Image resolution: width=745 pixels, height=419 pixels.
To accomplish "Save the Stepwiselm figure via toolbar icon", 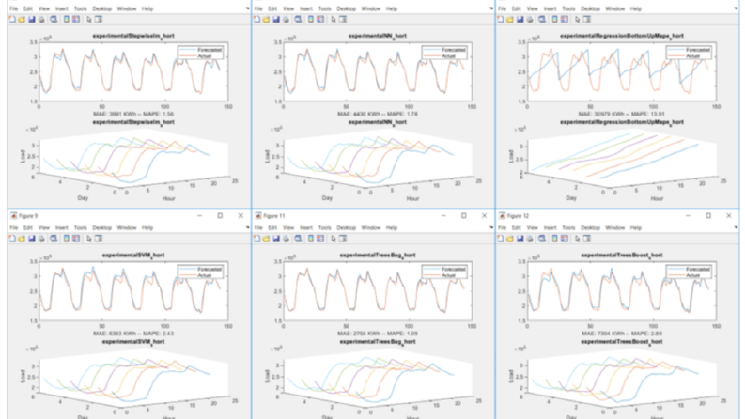I will [x=31, y=20].
